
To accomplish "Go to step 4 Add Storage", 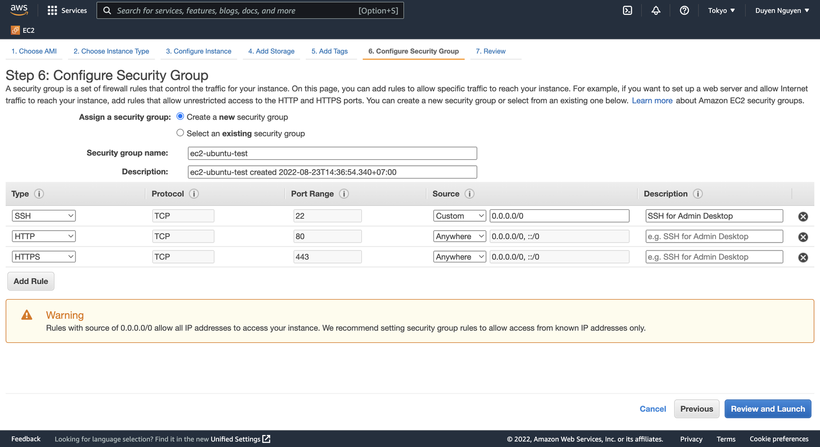I will coord(271,51).
